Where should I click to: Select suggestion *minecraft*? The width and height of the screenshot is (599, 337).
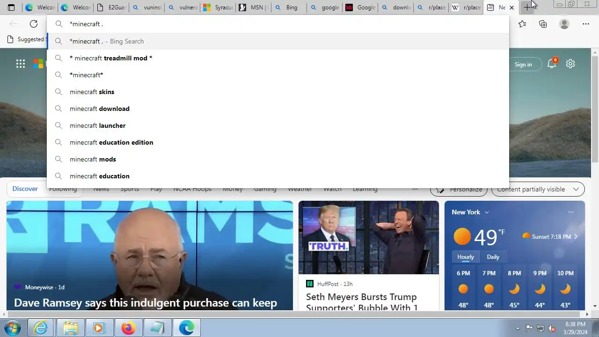pyautogui.click(x=278, y=75)
